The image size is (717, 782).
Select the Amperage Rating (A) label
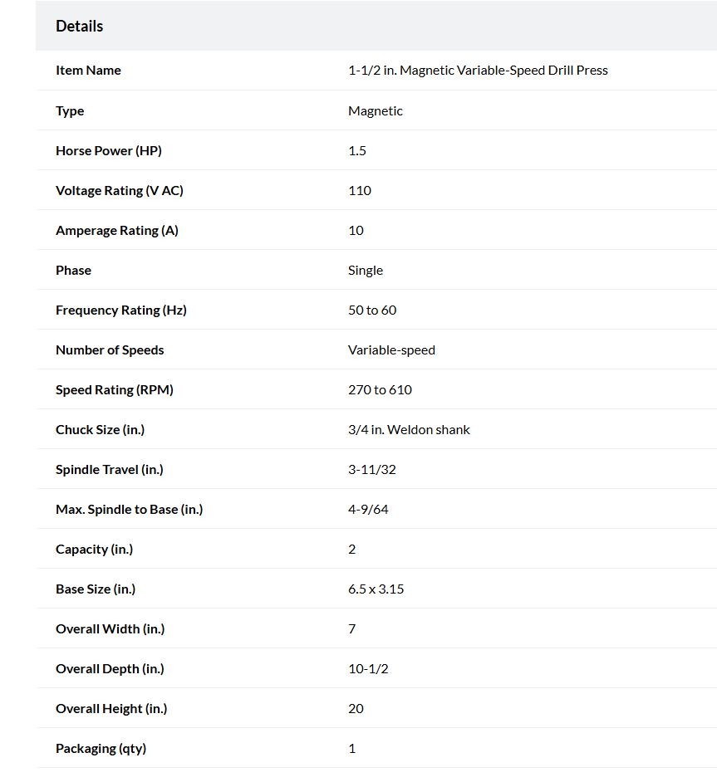pyautogui.click(x=117, y=231)
